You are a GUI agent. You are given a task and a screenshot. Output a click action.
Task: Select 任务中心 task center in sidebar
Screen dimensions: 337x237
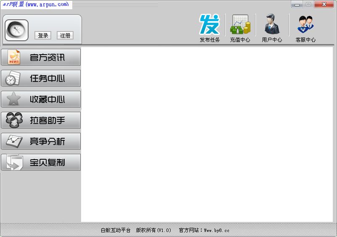coord(41,78)
